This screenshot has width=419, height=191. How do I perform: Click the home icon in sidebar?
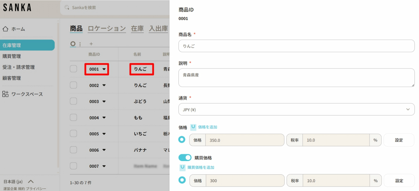click(5, 29)
